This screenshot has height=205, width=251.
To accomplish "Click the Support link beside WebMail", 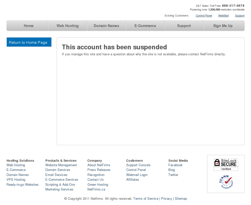I will click(x=240, y=16).
